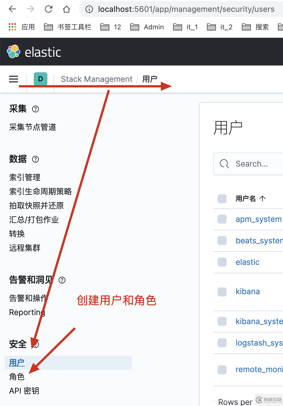Image resolution: width=283 pixels, height=406 pixels.
Task: Select 用户 in security section
Action: (17, 363)
